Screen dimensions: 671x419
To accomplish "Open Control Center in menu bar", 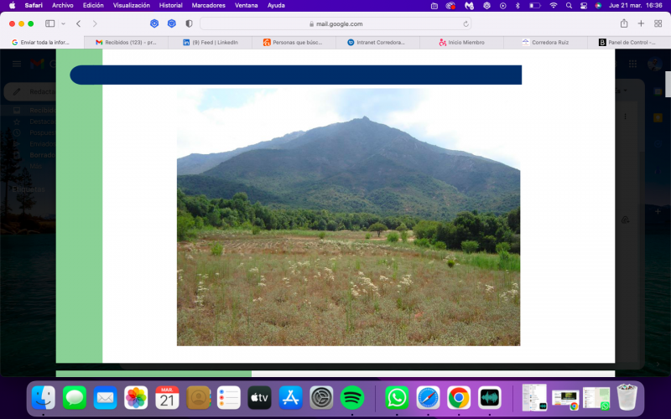I will click(584, 6).
